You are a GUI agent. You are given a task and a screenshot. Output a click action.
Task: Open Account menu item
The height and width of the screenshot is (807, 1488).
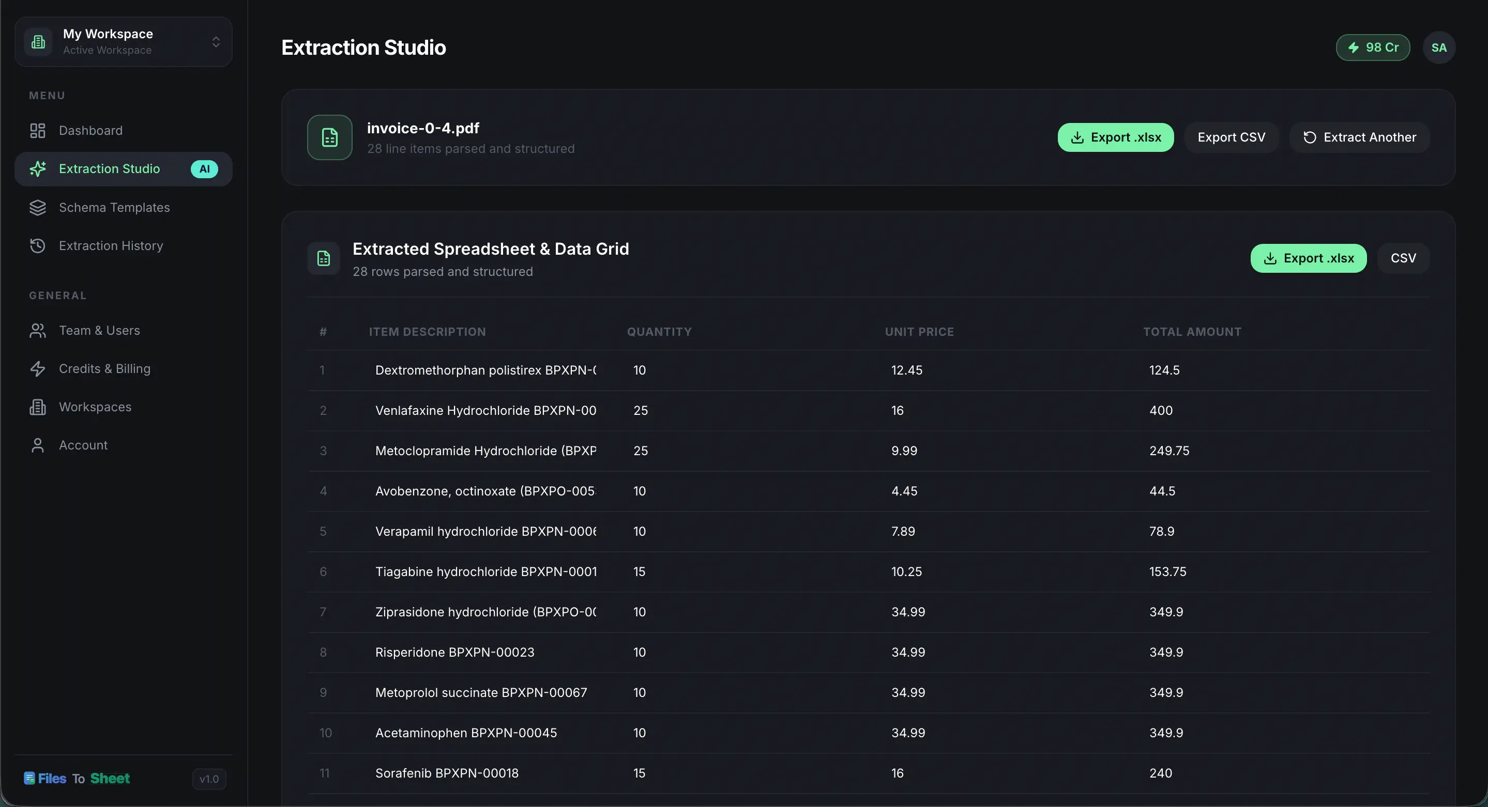[x=124, y=445]
